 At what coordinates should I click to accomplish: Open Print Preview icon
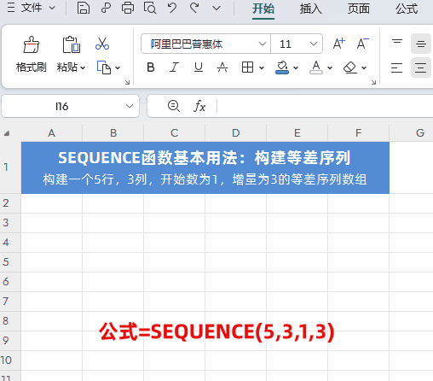pos(150,8)
